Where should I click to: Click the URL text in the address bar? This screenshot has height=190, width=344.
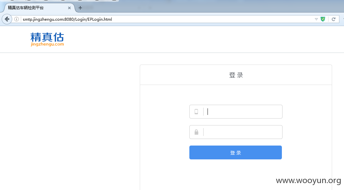[67, 19]
